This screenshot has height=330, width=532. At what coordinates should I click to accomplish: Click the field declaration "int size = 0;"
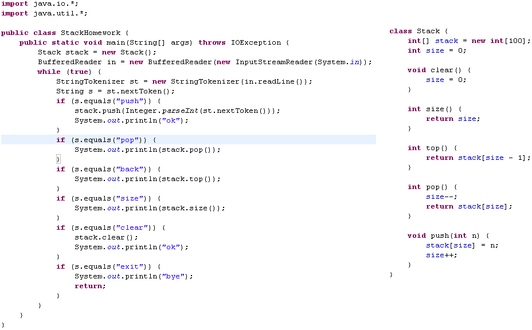click(437, 51)
